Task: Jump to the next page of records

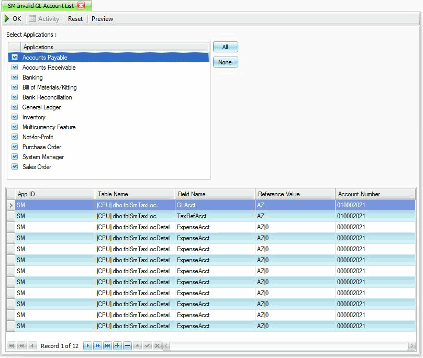Action: [97, 346]
